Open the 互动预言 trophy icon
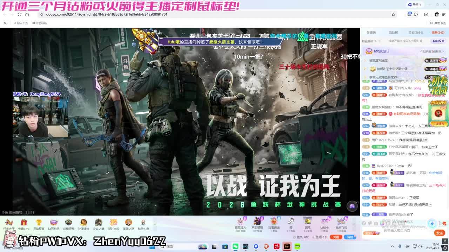 coord(39,223)
